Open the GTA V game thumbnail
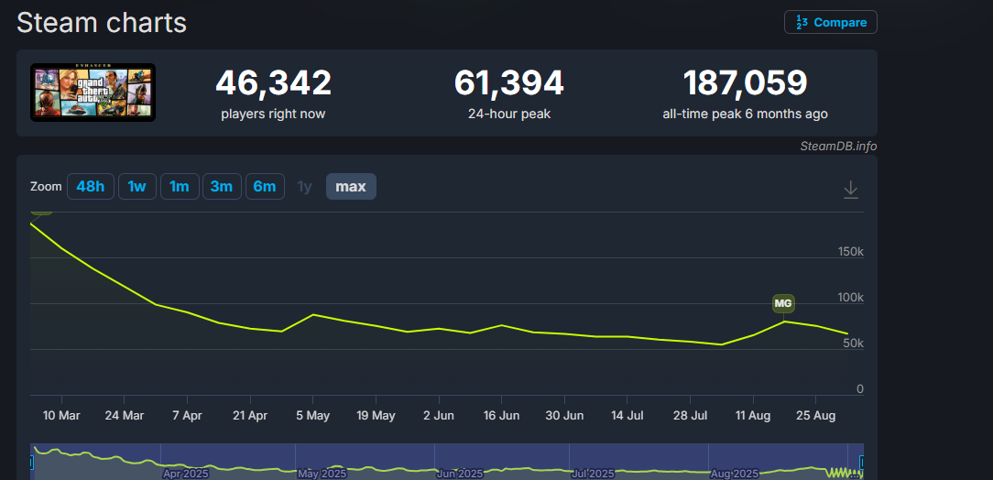Viewport: 993px width, 480px height. 93,92
